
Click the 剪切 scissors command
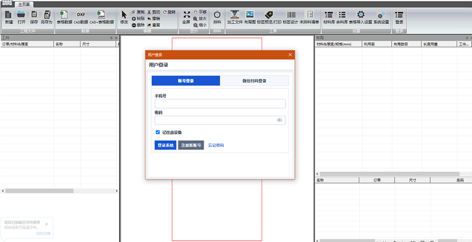(153, 12)
